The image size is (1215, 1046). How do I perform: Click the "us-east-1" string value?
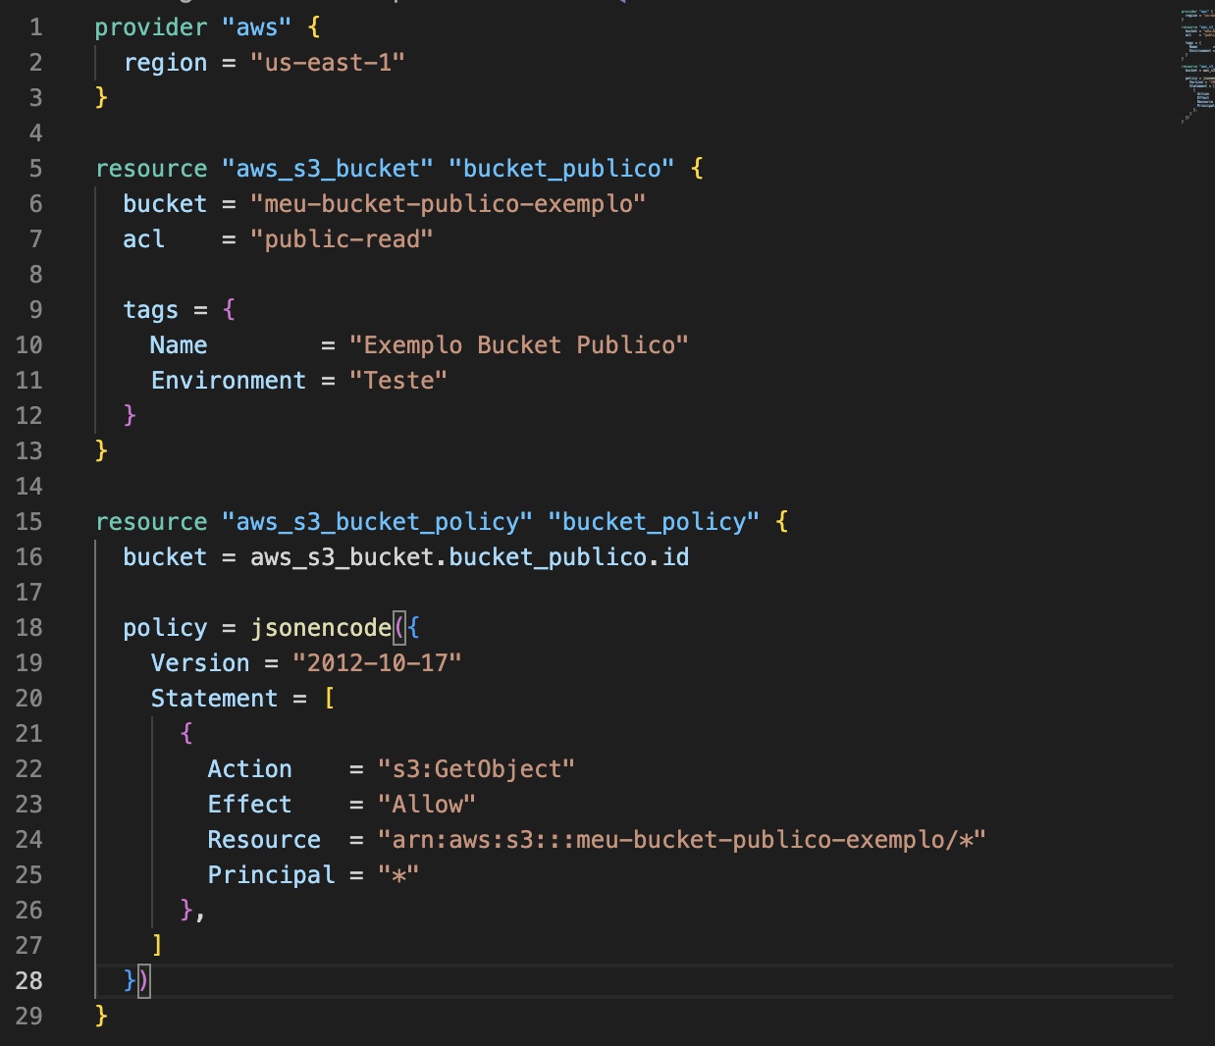(x=328, y=64)
